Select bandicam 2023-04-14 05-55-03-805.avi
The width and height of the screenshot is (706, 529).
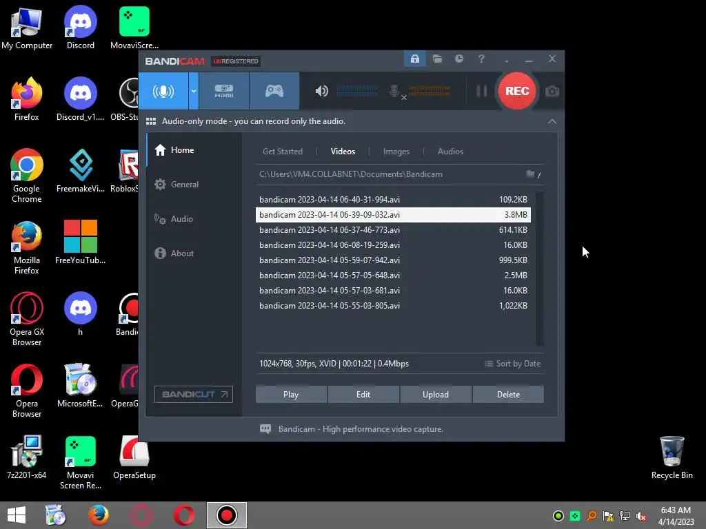tap(393, 306)
